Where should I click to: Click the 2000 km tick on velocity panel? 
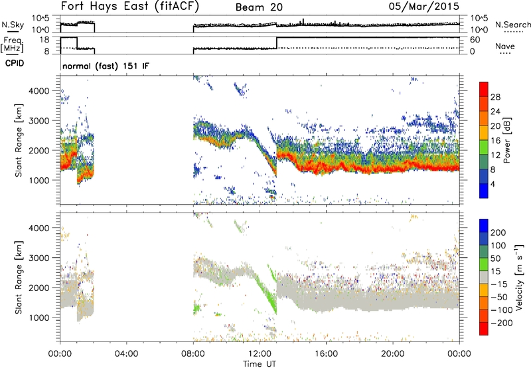pyautogui.click(x=39, y=288)
